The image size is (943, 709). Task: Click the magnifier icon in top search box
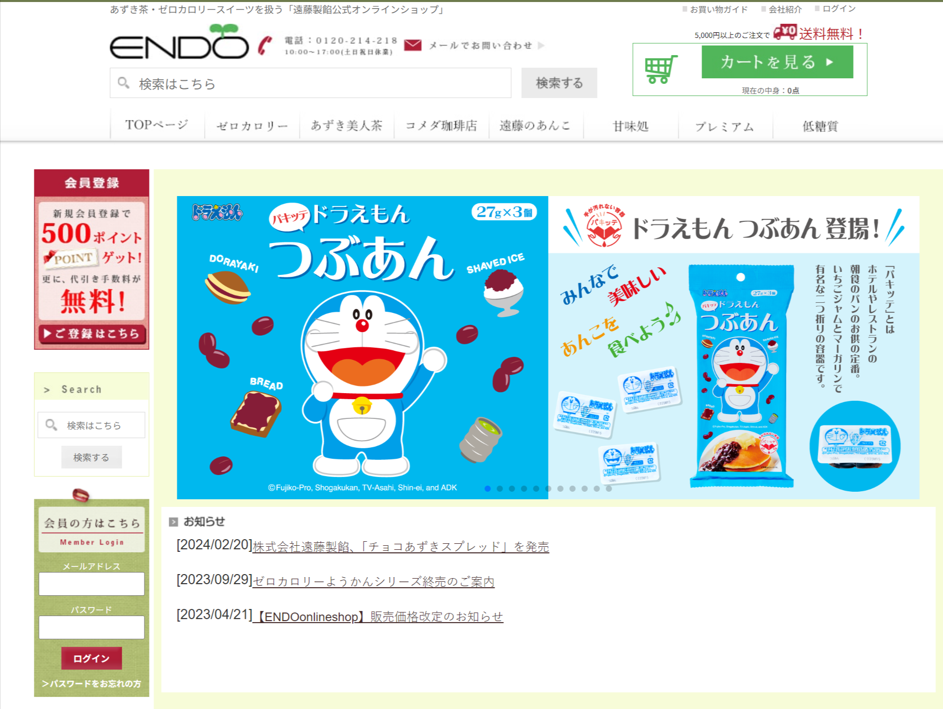pyautogui.click(x=124, y=82)
